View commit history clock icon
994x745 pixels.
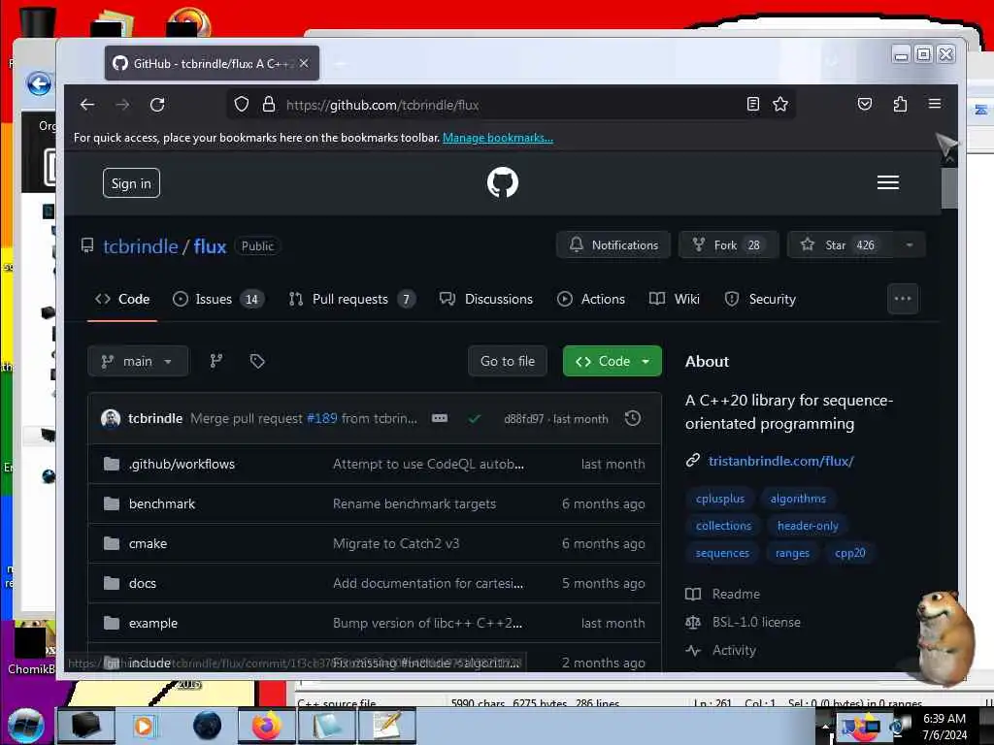(633, 418)
